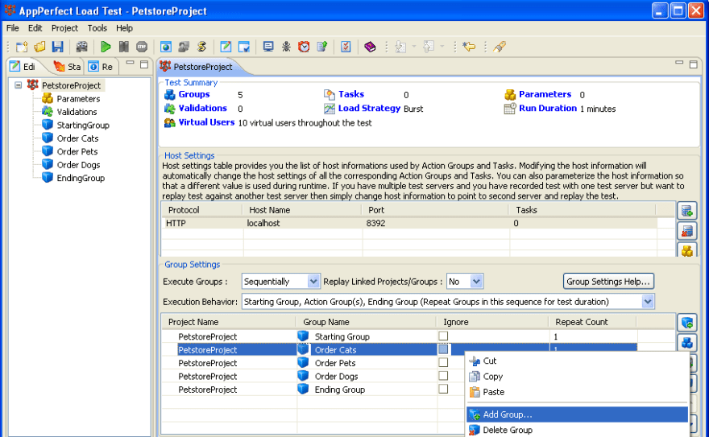The image size is (709, 437).
Task: Open the Project menu
Action: [x=64, y=28]
